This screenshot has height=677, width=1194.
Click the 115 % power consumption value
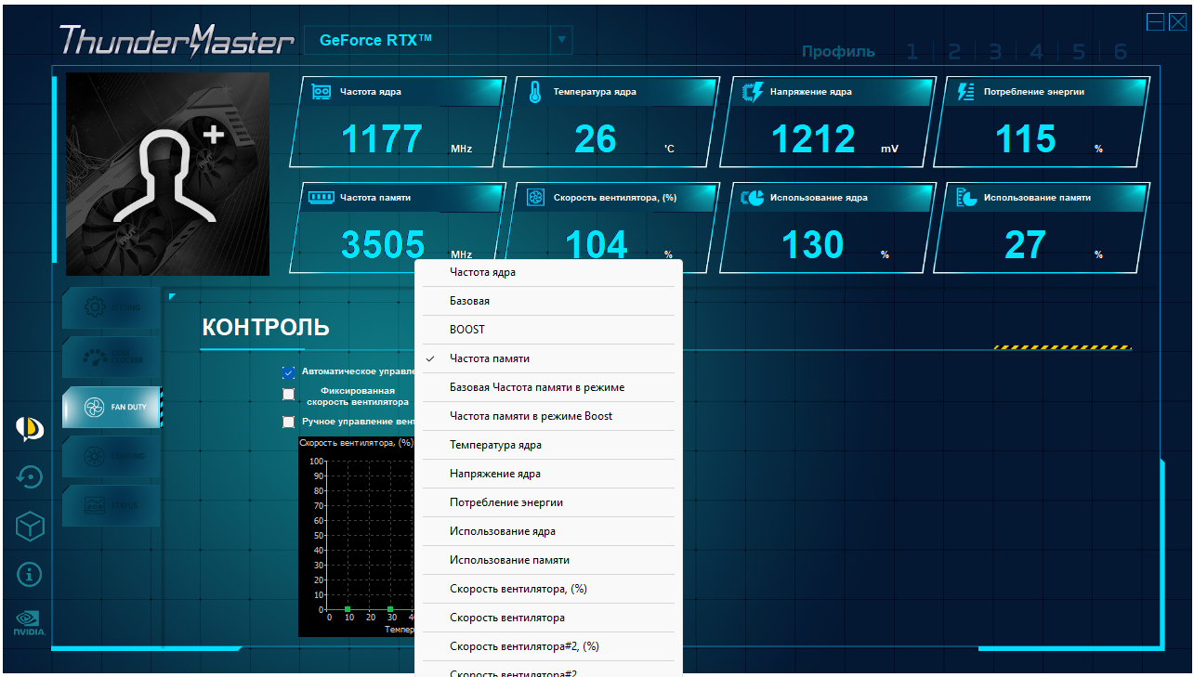coord(1026,139)
